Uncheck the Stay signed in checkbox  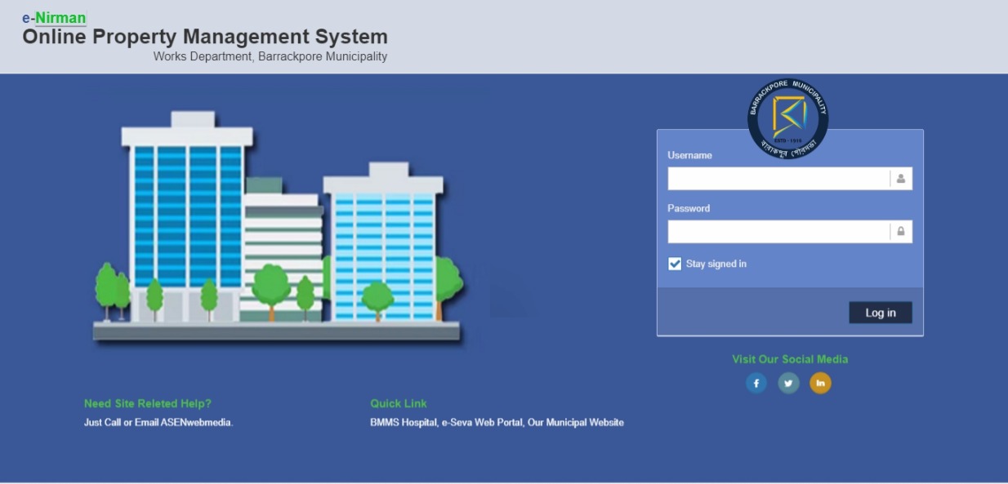675,264
